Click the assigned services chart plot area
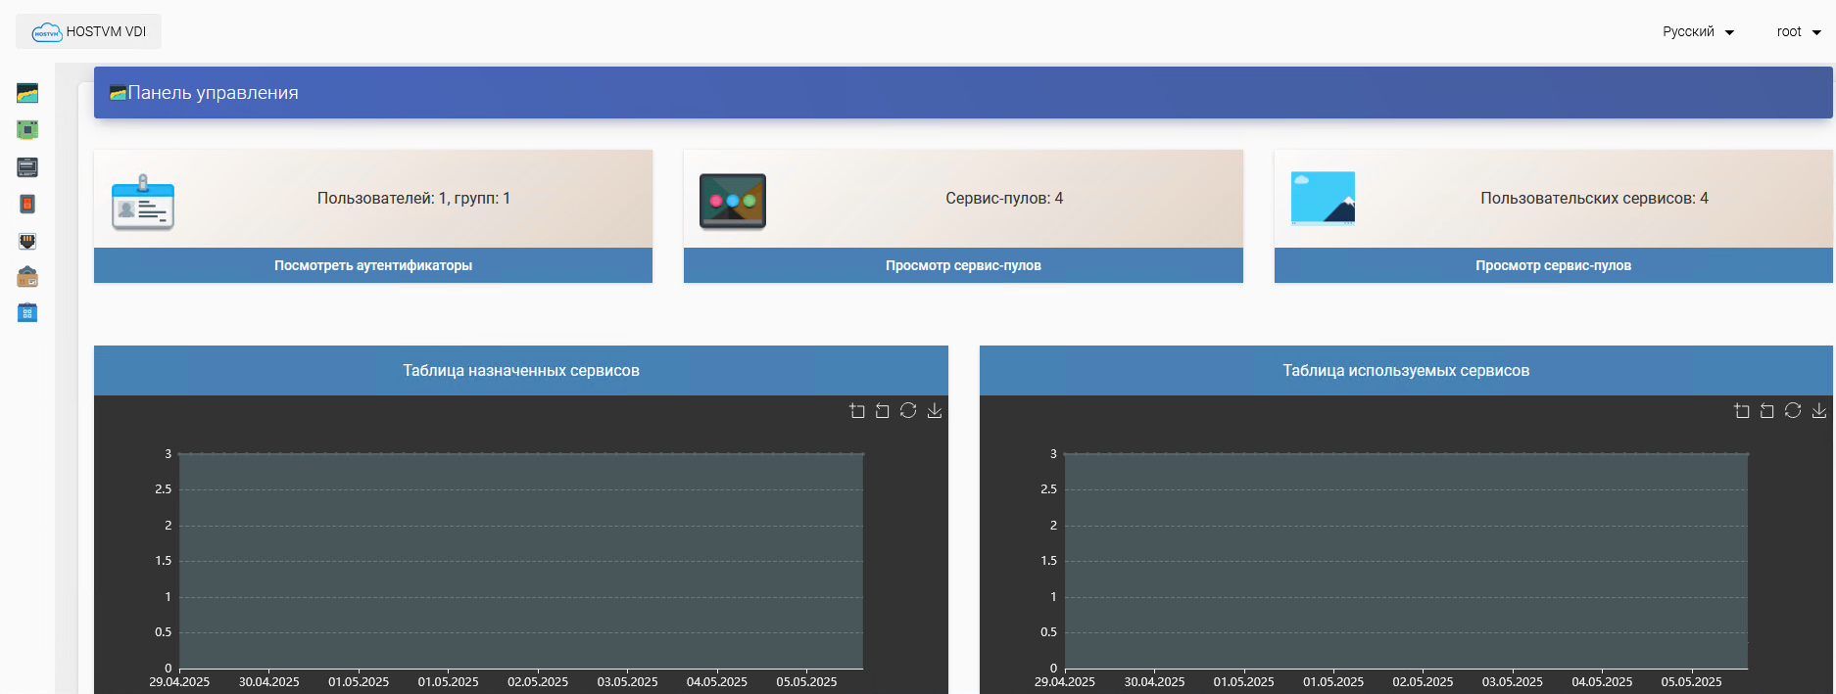Viewport: 1836px width, 694px height. (x=521, y=561)
